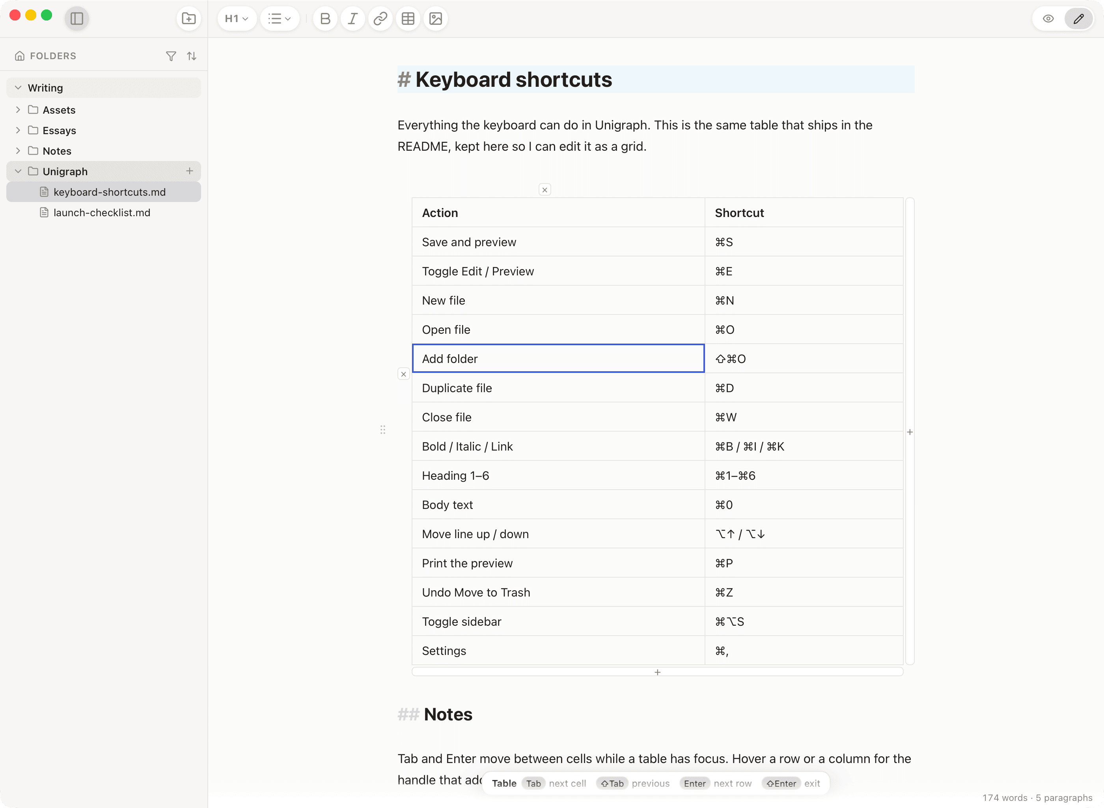Click the Save and preview cell

(x=559, y=242)
